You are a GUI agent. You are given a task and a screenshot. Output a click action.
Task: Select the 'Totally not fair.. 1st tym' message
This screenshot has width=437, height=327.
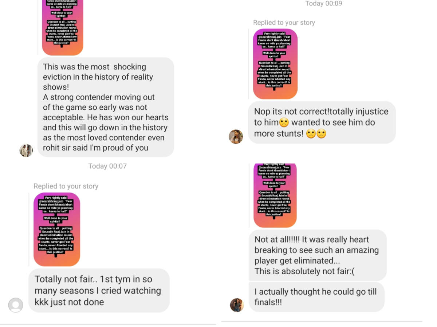tap(99, 290)
